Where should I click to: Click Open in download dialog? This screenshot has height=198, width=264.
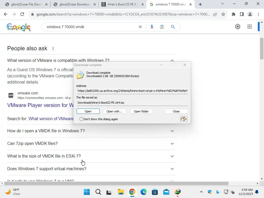(x=88, y=111)
